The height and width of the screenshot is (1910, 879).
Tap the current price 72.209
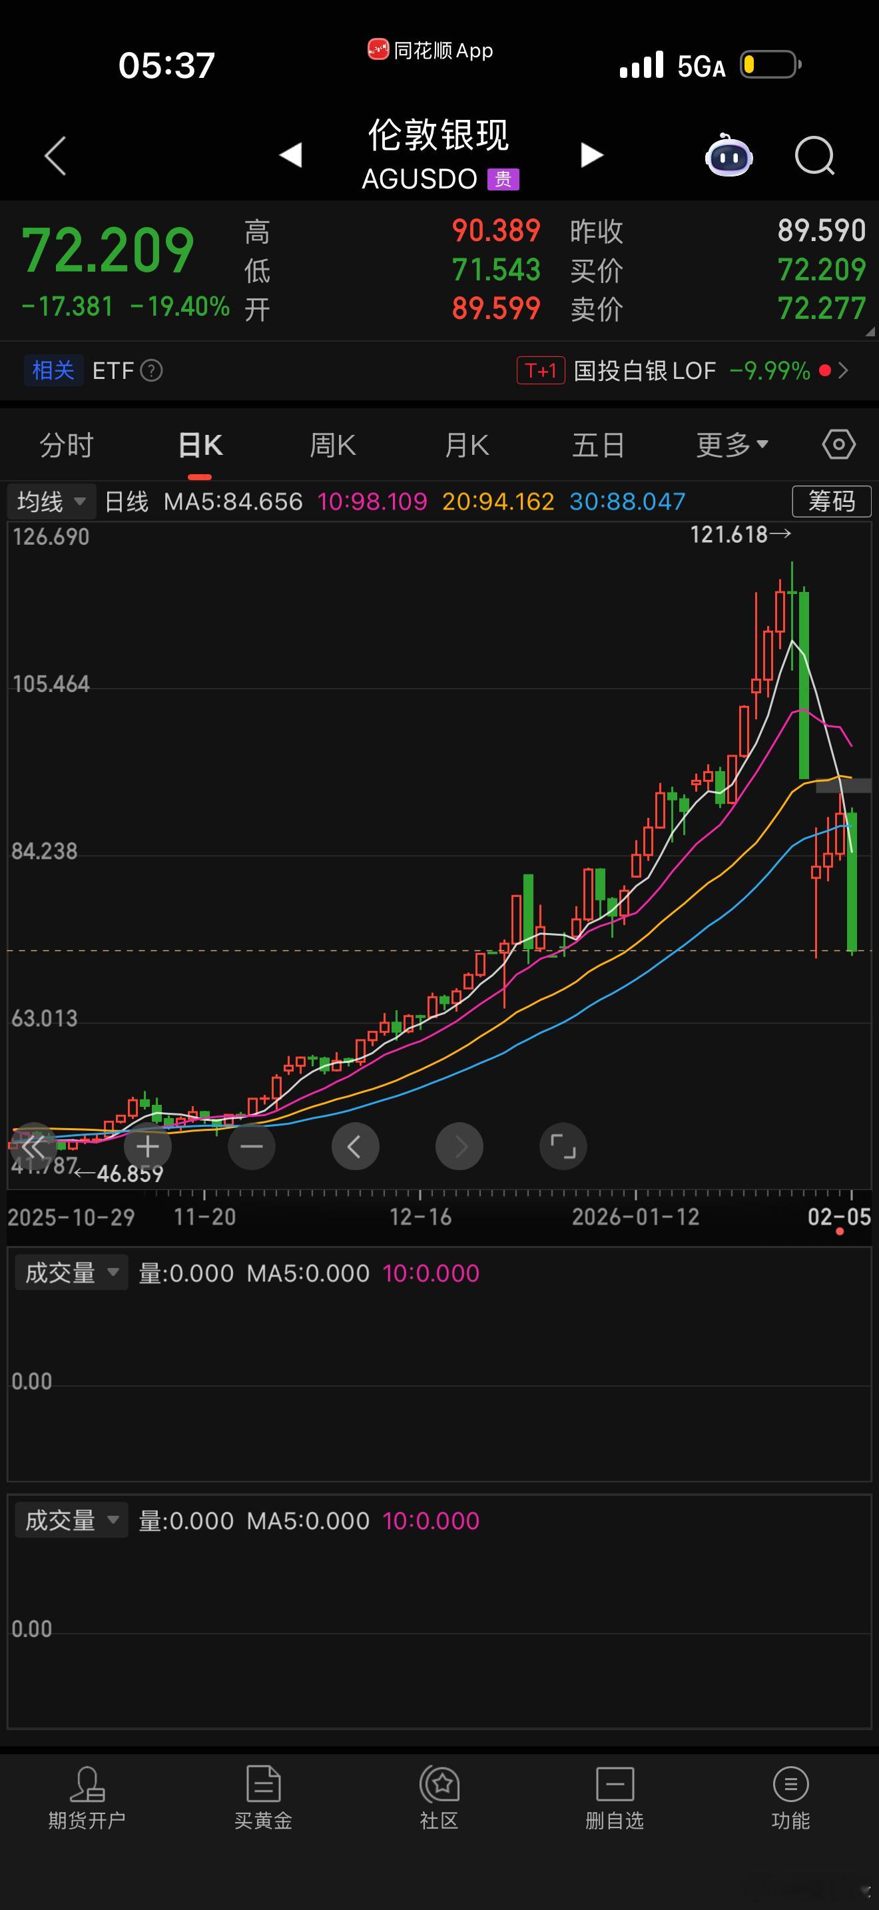click(108, 250)
